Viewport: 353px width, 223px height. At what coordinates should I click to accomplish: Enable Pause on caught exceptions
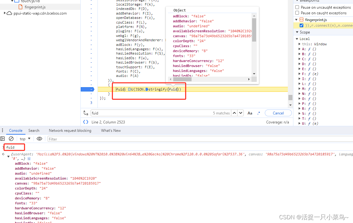(297, 13)
